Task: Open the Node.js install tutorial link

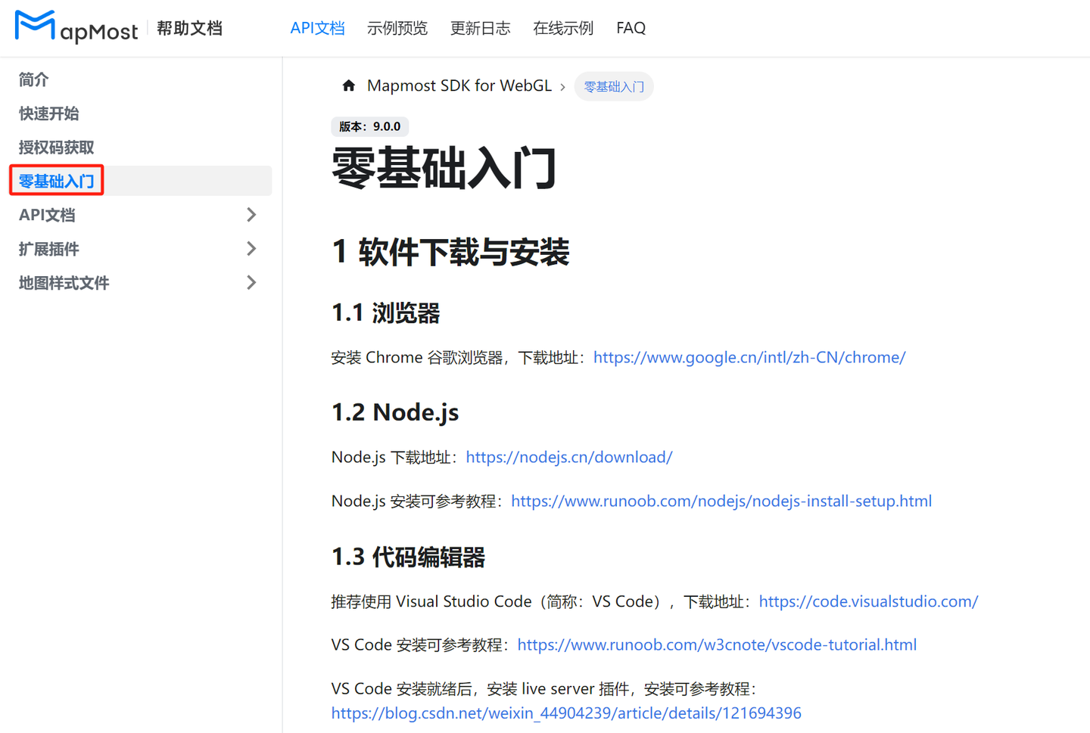Action: click(x=721, y=501)
